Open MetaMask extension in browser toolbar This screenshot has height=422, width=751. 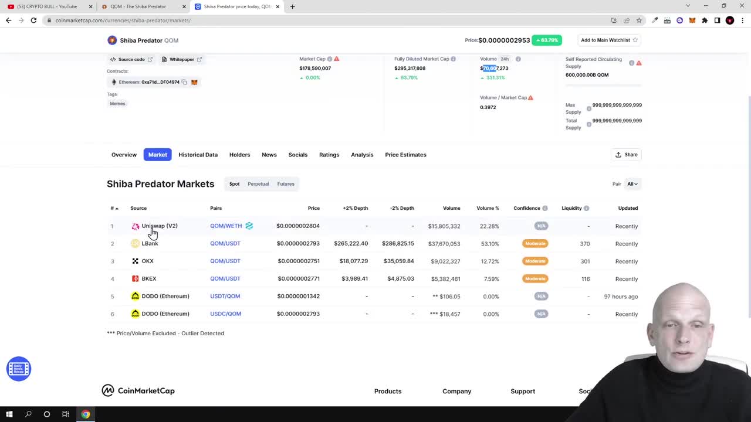(x=692, y=21)
